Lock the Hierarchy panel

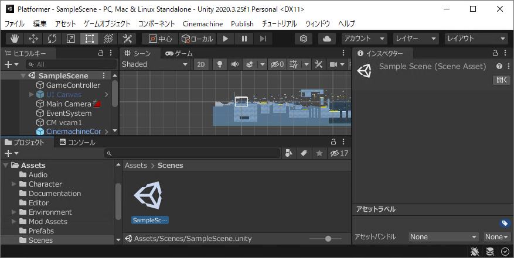tap(101, 53)
